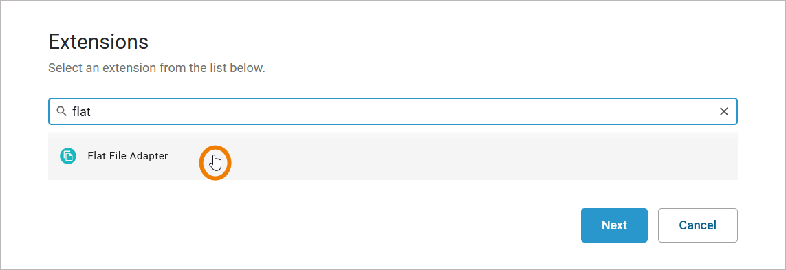Select the Flat File Adapter extension
The image size is (786, 270).
tap(393, 156)
